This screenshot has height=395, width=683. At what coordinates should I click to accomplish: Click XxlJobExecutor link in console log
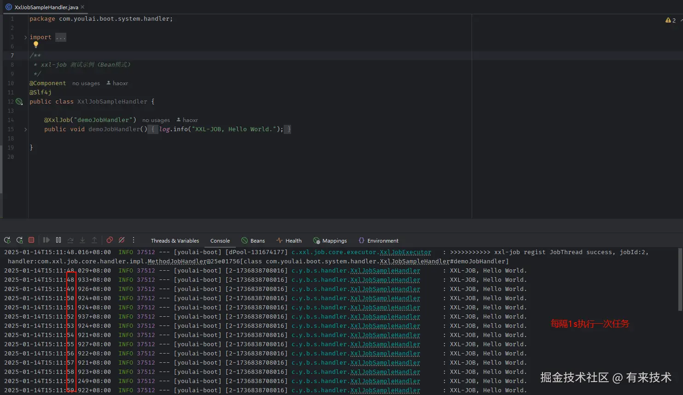point(405,252)
